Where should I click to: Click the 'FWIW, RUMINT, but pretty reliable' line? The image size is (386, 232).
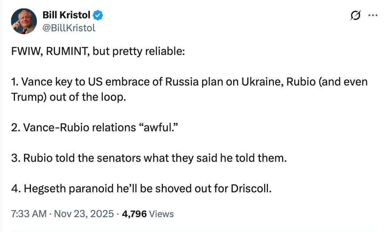click(98, 51)
